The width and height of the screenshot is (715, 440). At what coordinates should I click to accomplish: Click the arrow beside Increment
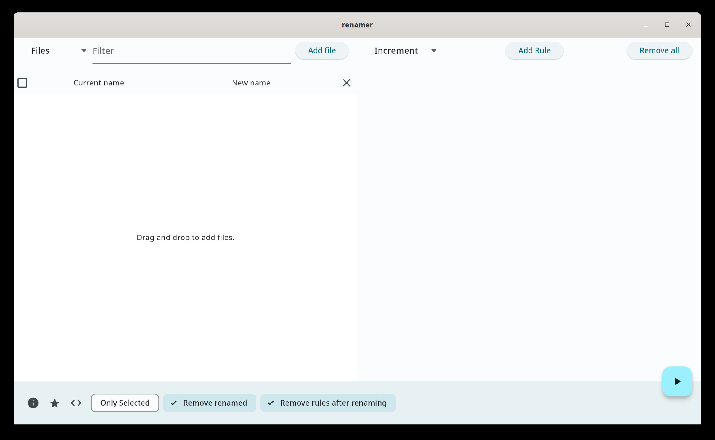click(x=434, y=51)
